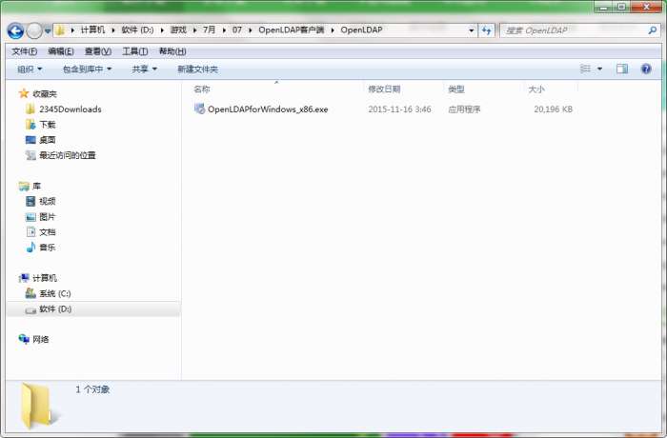Image resolution: width=667 pixels, height=438 pixels.
Task: Click the 下载 folder icon
Action: [30, 125]
